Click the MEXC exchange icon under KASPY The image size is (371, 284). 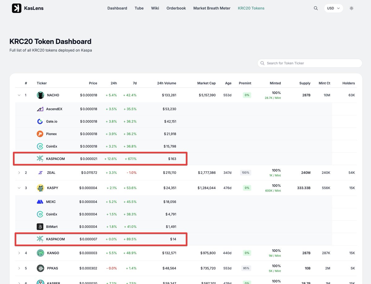point(40,202)
